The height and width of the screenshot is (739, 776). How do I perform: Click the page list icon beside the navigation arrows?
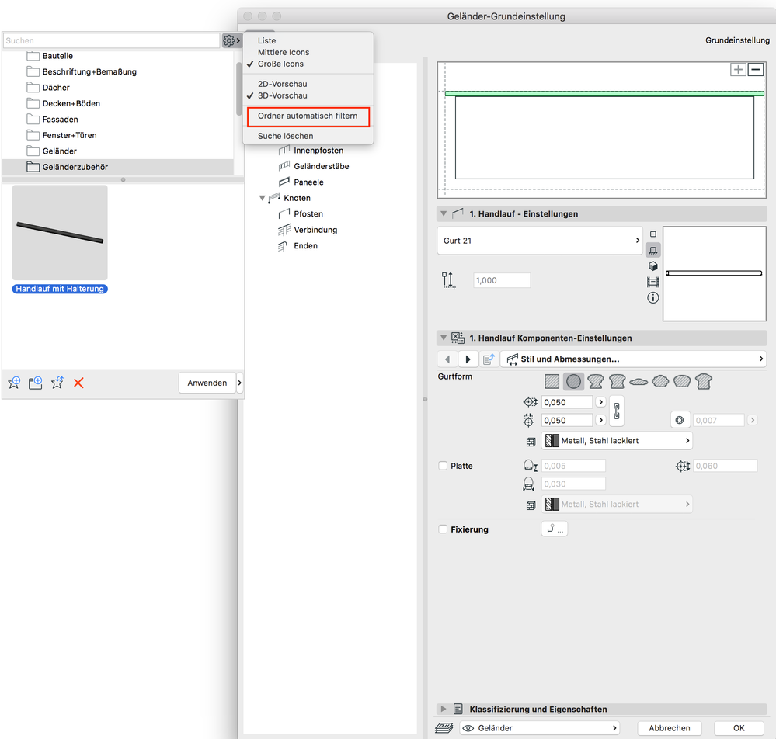pos(489,359)
